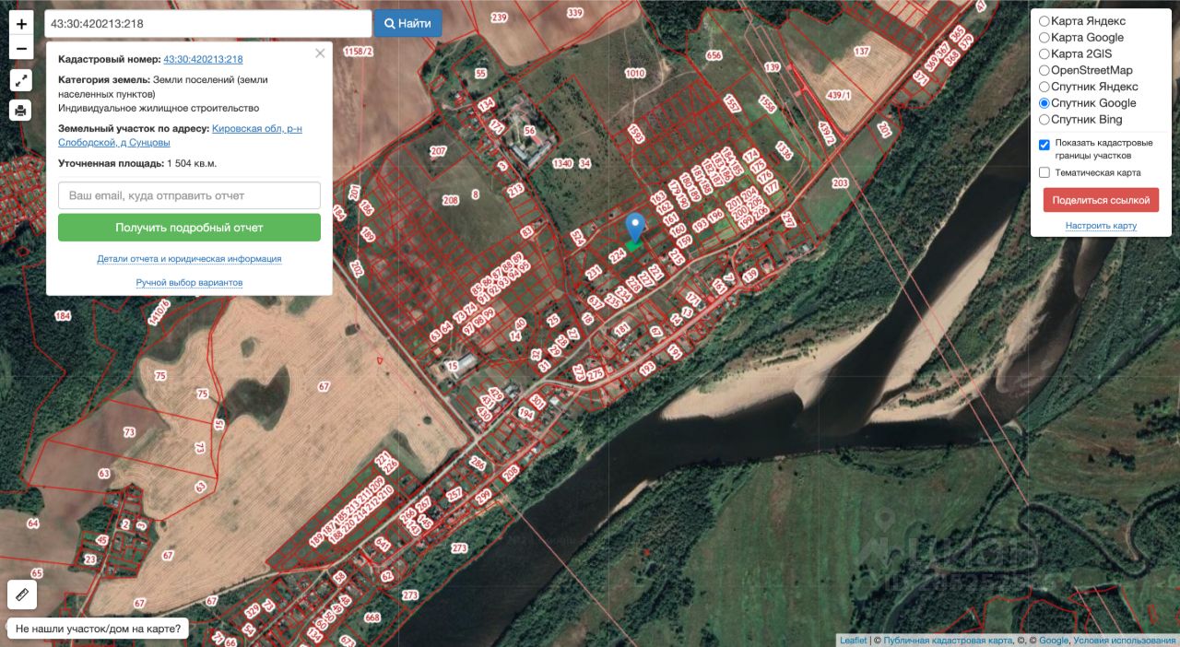Open Настроить карту settings link
The image size is (1180, 647).
[1101, 226]
